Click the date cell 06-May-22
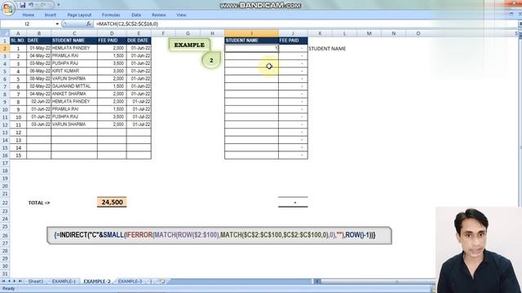Viewport: 522px width, 293px height. (39, 71)
